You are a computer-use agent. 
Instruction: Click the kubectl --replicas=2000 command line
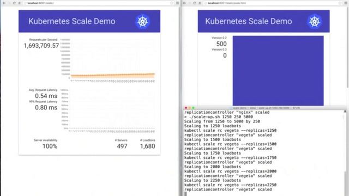[x=230, y=171]
